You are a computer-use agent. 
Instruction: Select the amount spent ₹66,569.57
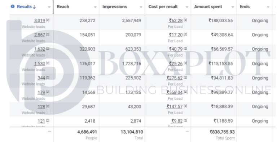click(x=222, y=49)
